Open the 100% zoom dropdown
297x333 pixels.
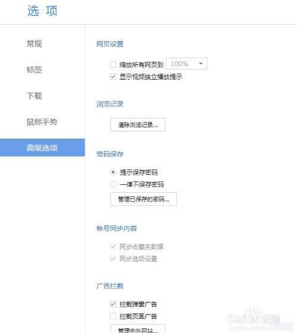[x=187, y=64]
